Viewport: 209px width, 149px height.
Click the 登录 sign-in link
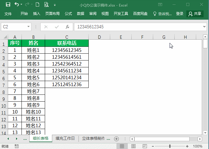tap(180, 14)
